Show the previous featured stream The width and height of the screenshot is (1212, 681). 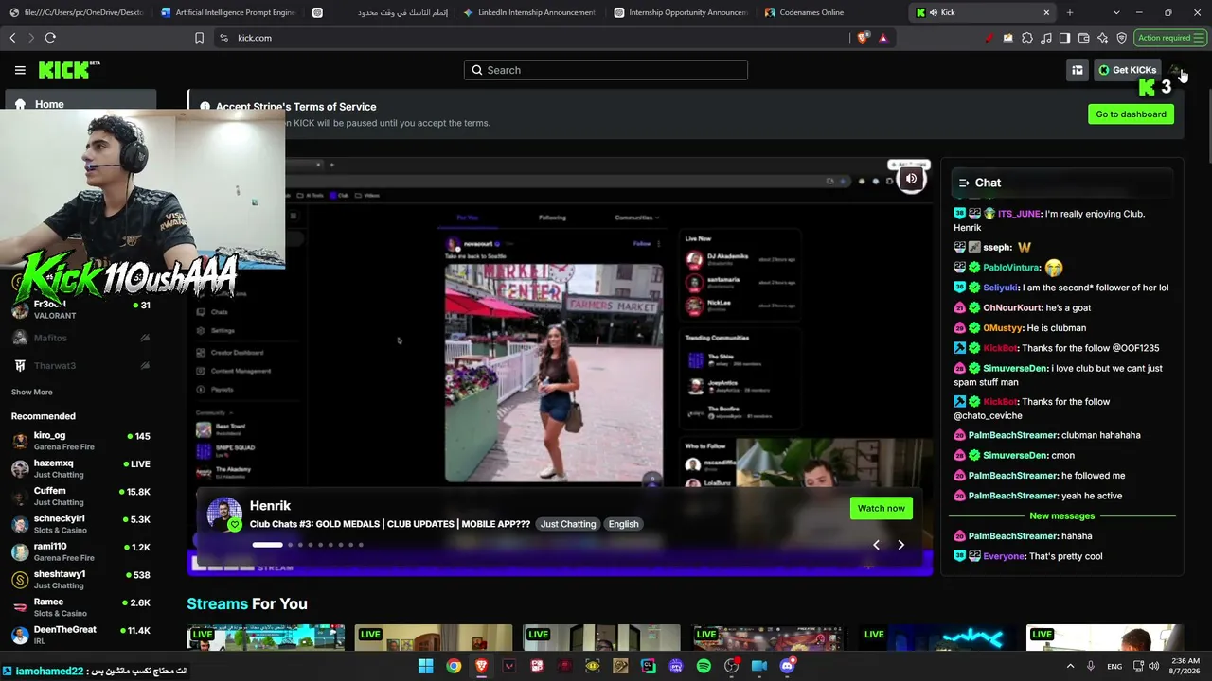(x=876, y=545)
